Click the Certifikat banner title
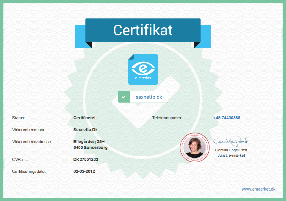This screenshot has height=201, width=286. click(x=143, y=30)
